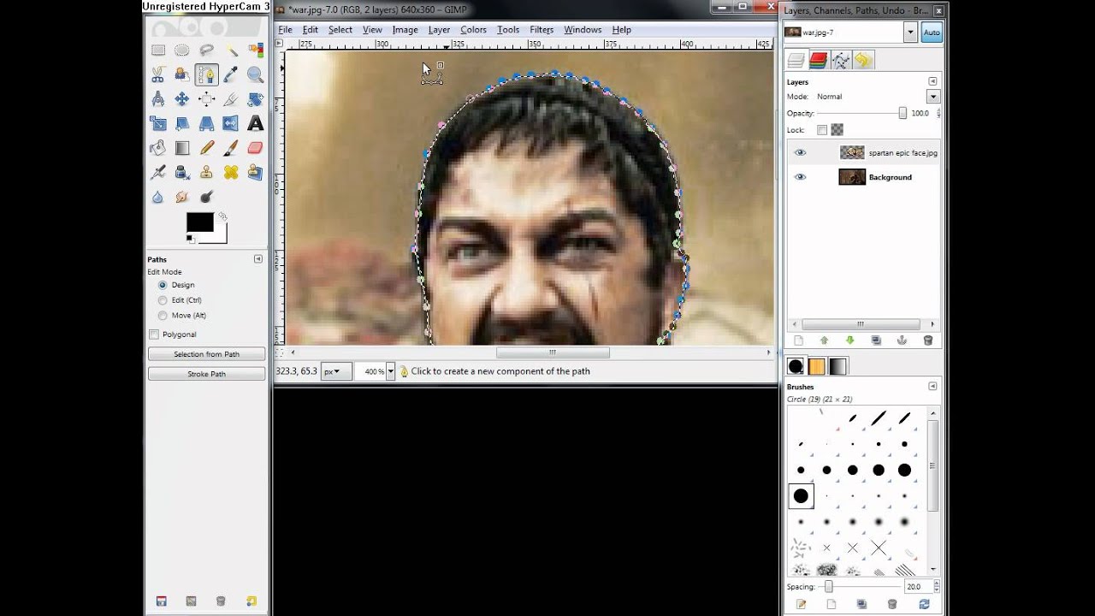The height and width of the screenshot is (616, 1095).
Task: Select the Heal bandage tool
Action: pyautogui.click(x=231, y=173)
